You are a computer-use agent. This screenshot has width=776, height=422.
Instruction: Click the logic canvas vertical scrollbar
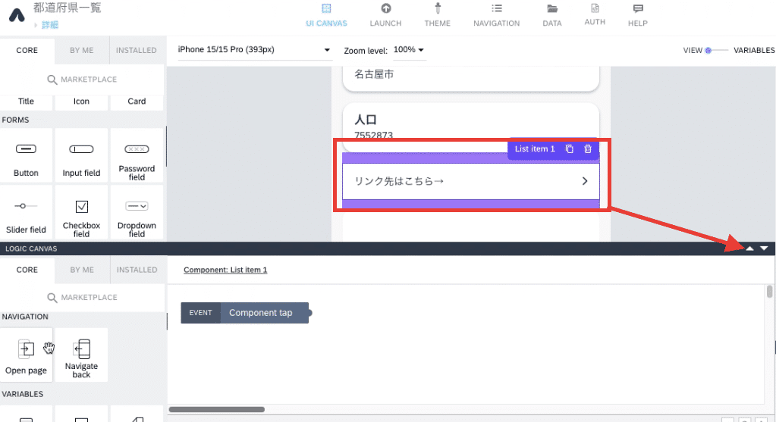[x=769, y=292]
